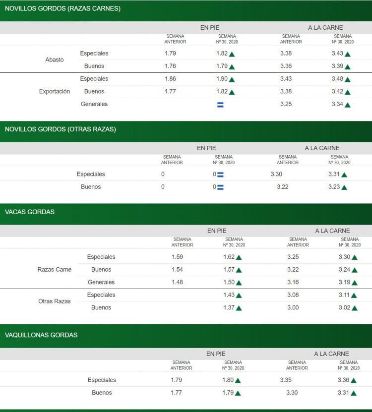Viewport: 372px width, 412px height.
Task: Select the Vacas Gordas section header
Action: tap(30, 212)
